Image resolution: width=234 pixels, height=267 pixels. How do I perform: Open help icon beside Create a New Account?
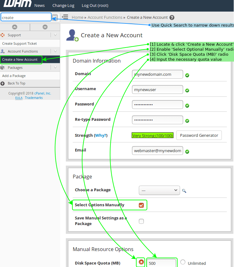click(172, 18)
